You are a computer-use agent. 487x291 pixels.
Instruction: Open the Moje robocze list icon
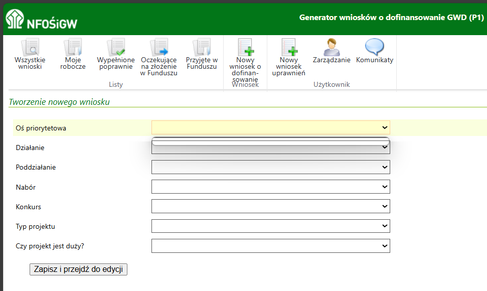(73, 47)
